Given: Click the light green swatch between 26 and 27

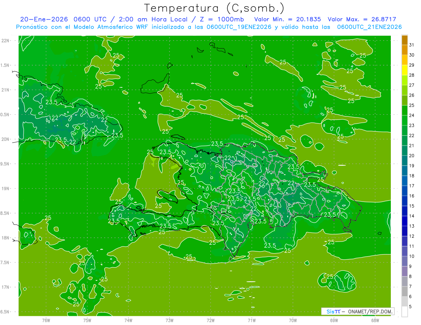Looking at the screenshot, I should (405, 90).
